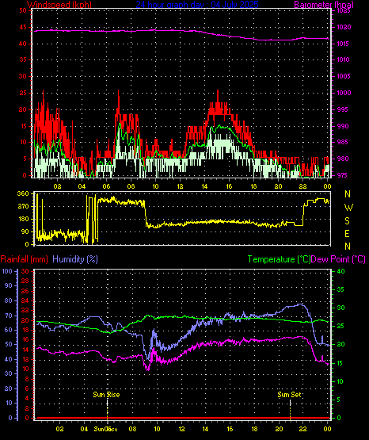Select the "Dew Point (°C)" legend label

pos(338,259)
